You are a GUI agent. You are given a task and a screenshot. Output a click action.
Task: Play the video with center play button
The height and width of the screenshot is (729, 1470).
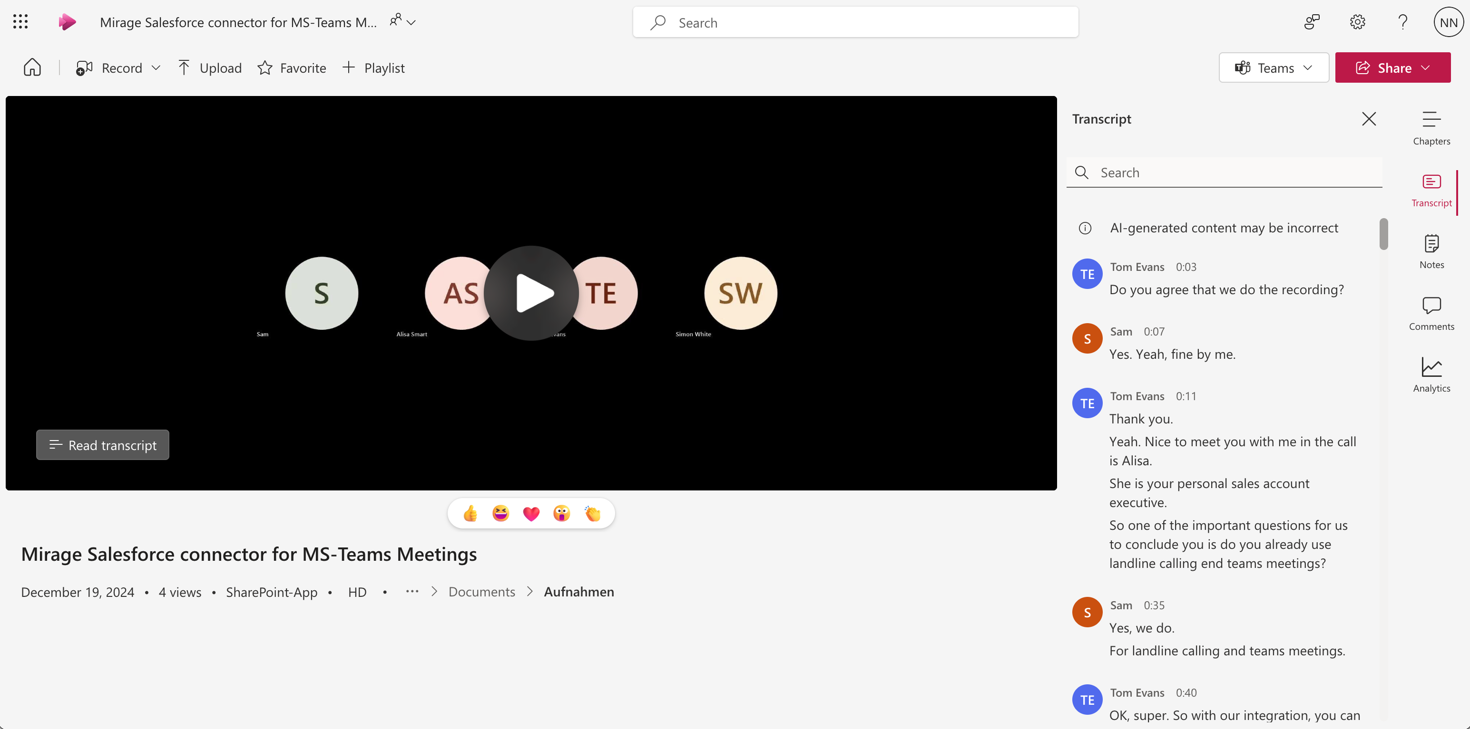(531, 293)
